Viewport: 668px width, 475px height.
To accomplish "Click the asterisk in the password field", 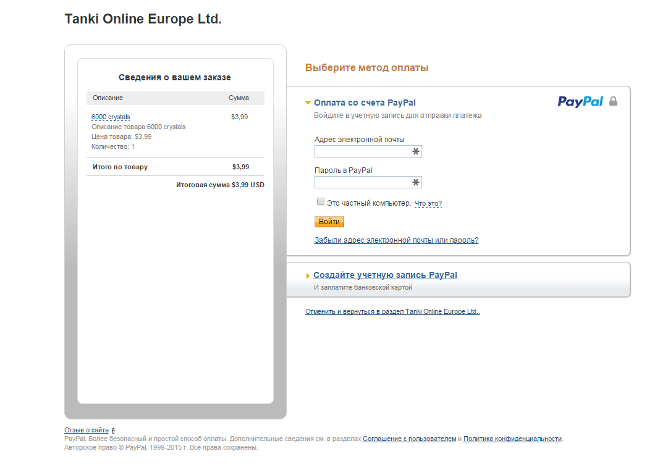I will tap(416, 182).
